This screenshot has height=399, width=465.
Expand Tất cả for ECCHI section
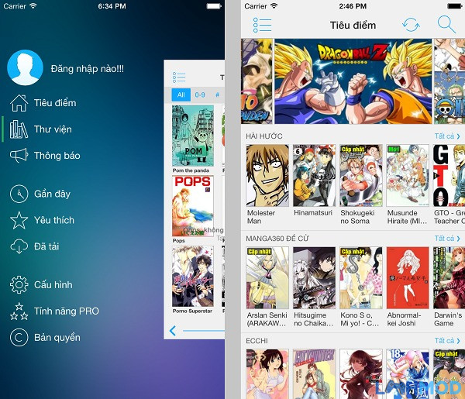(x=447, y=341)
